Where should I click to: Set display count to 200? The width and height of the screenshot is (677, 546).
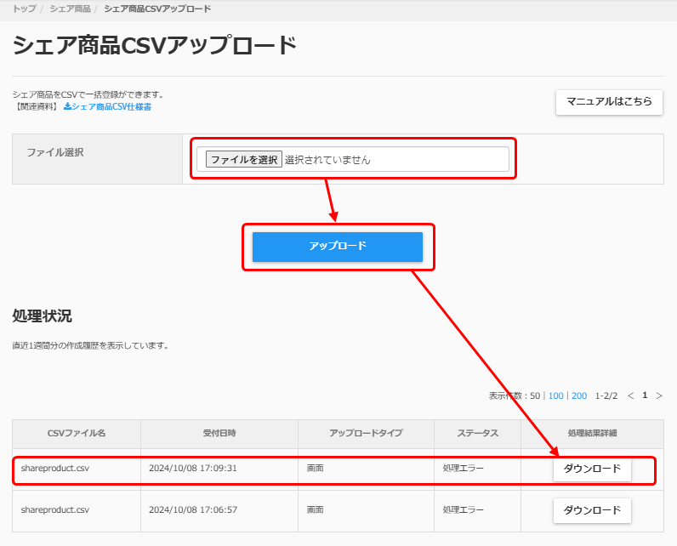pyautogui.click(x=579, y=395)
